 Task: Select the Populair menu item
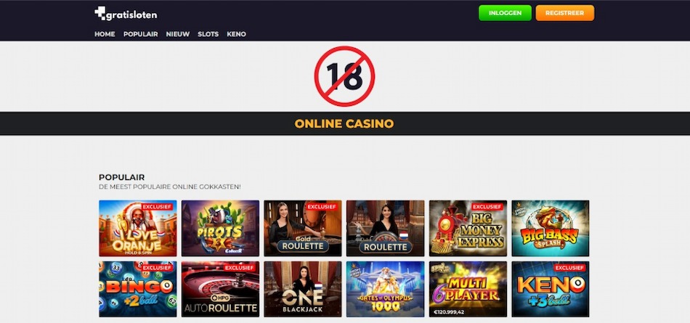coord(141,34)
